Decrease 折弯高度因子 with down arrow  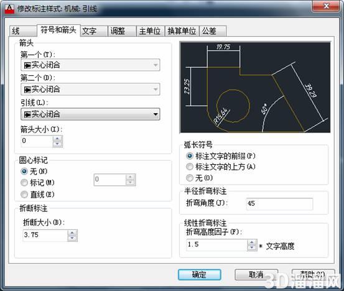coord(252,248)
